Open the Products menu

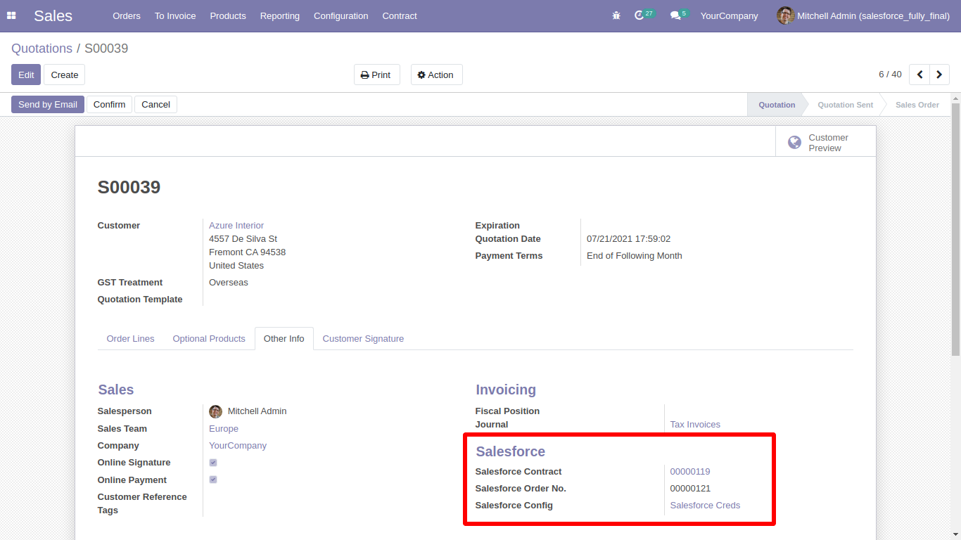[228, 15]
